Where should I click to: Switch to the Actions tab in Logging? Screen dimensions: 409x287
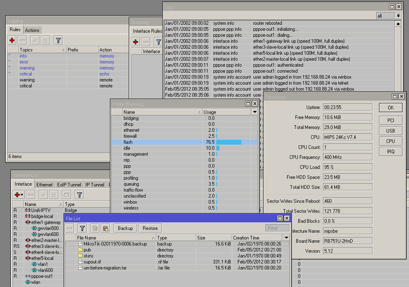point(32,30)
